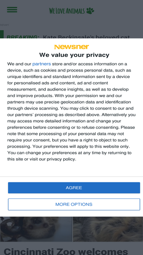The height and width of the screenshot is (255, 143).
Task: Click the yellow Newsner logo
Action: pos(72,47)
